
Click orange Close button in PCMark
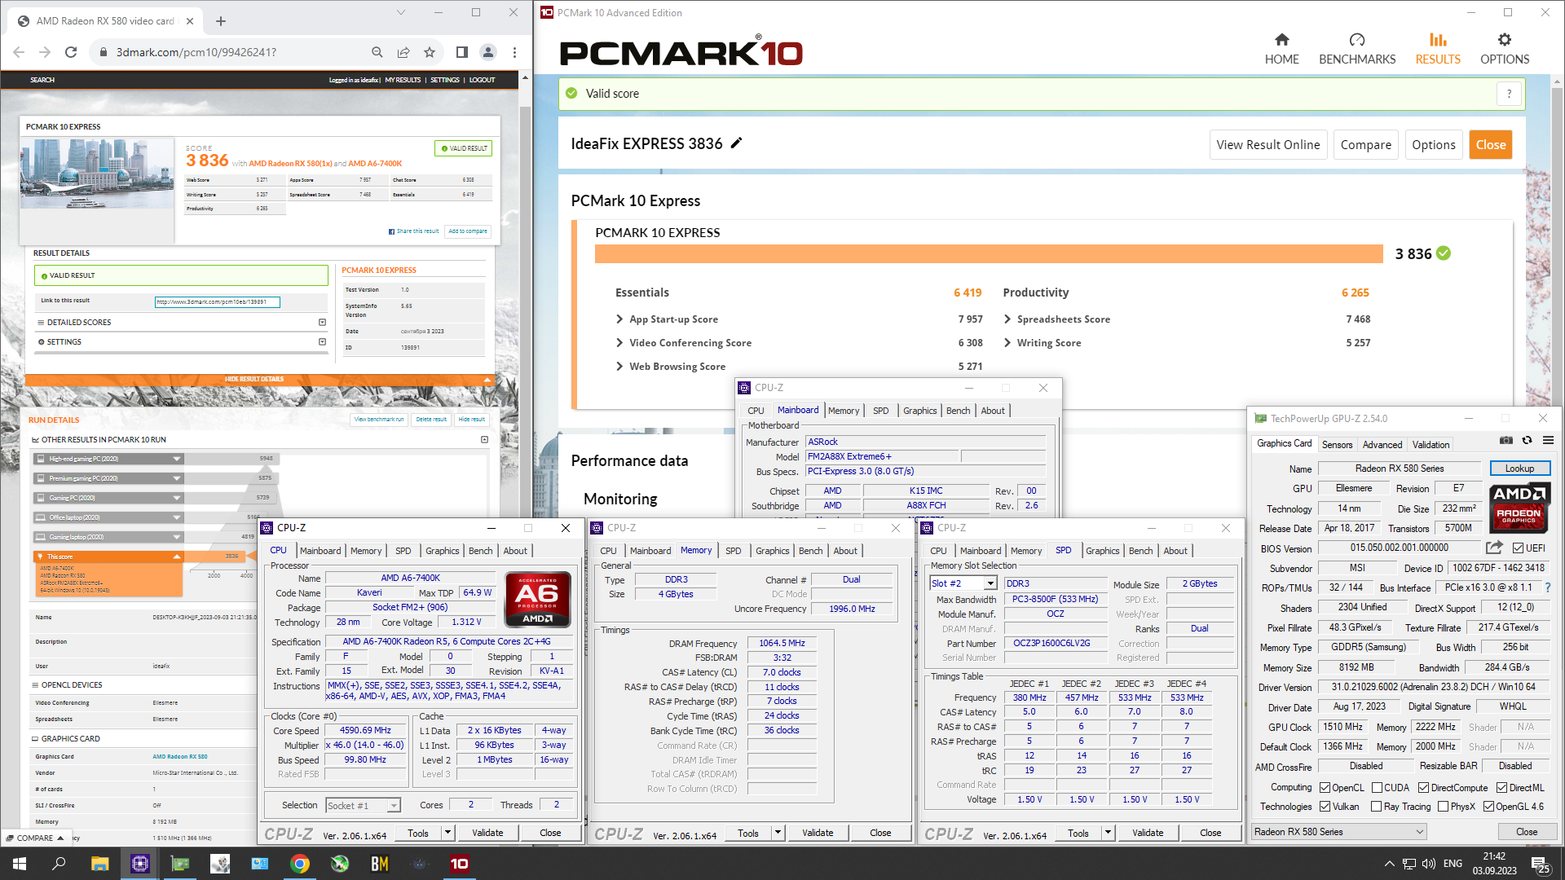click(x=1490, y=145)
